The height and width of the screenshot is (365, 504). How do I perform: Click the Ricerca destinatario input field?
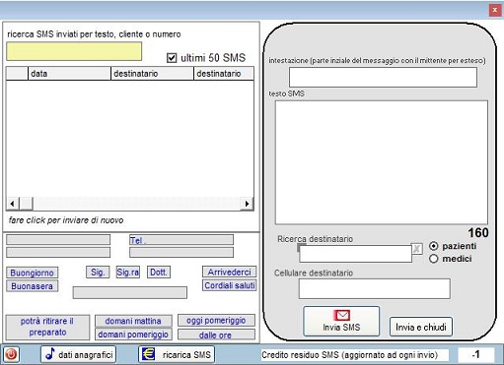click(355, 254)
